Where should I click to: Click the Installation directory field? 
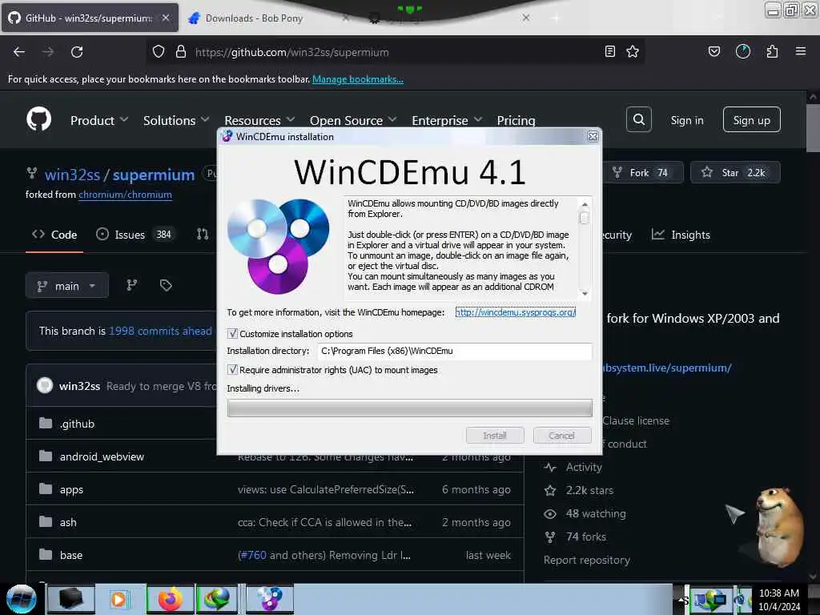click(455, 351)
